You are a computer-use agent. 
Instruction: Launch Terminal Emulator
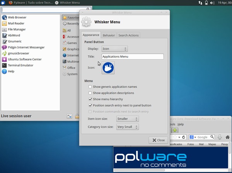[31, 65]
